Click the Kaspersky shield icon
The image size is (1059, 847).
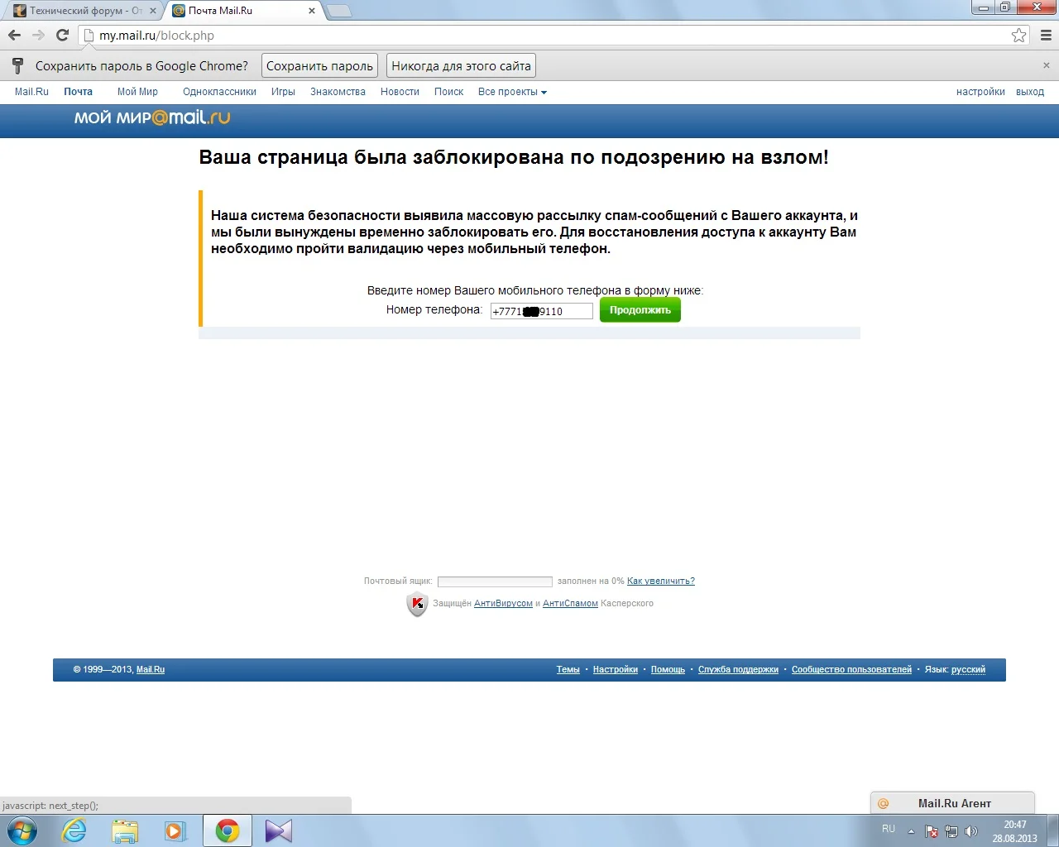click(417, 604)
